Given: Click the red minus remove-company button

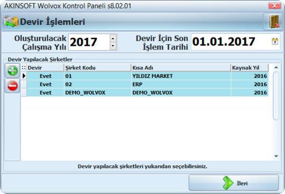Looking at the screenshot, I should [x=12, y=86].
